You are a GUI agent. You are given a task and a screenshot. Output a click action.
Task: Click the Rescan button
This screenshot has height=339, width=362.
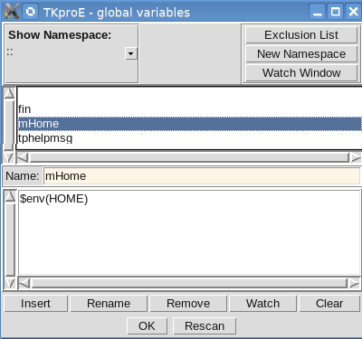pyautogui.click(x=205, y=326)
